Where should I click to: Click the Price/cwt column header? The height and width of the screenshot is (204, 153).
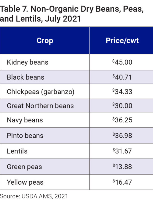point(122,41)
